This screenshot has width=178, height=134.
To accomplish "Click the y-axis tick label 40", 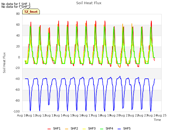I will coord(18,35).
